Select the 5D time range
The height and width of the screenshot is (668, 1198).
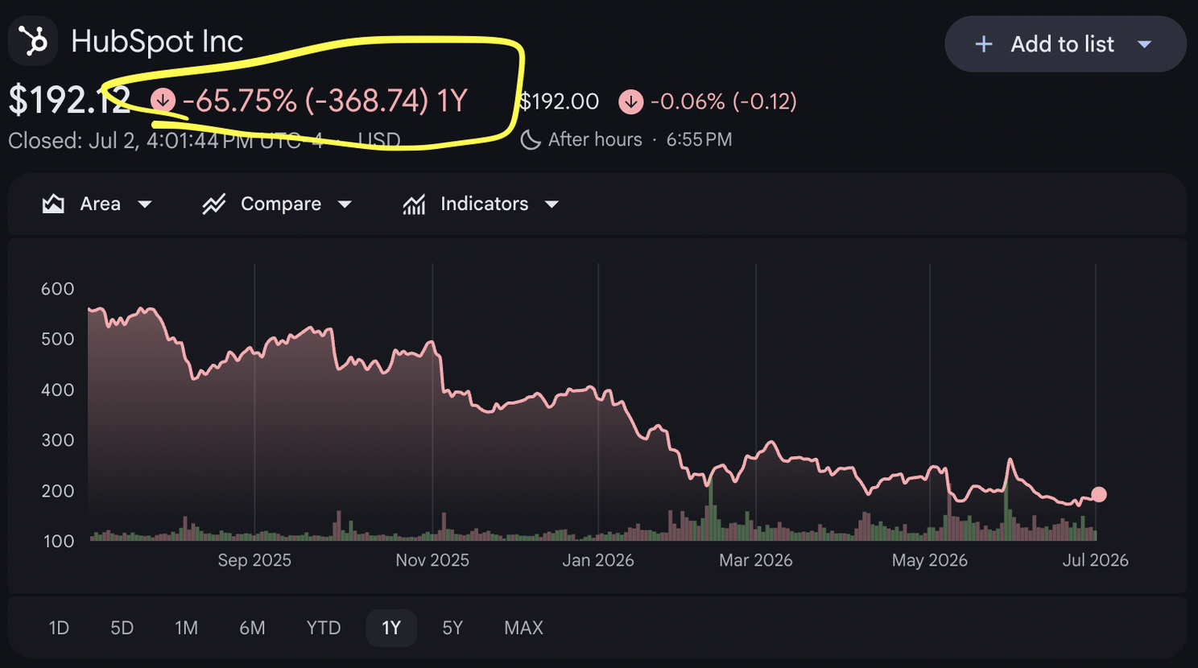click(122, 628)
